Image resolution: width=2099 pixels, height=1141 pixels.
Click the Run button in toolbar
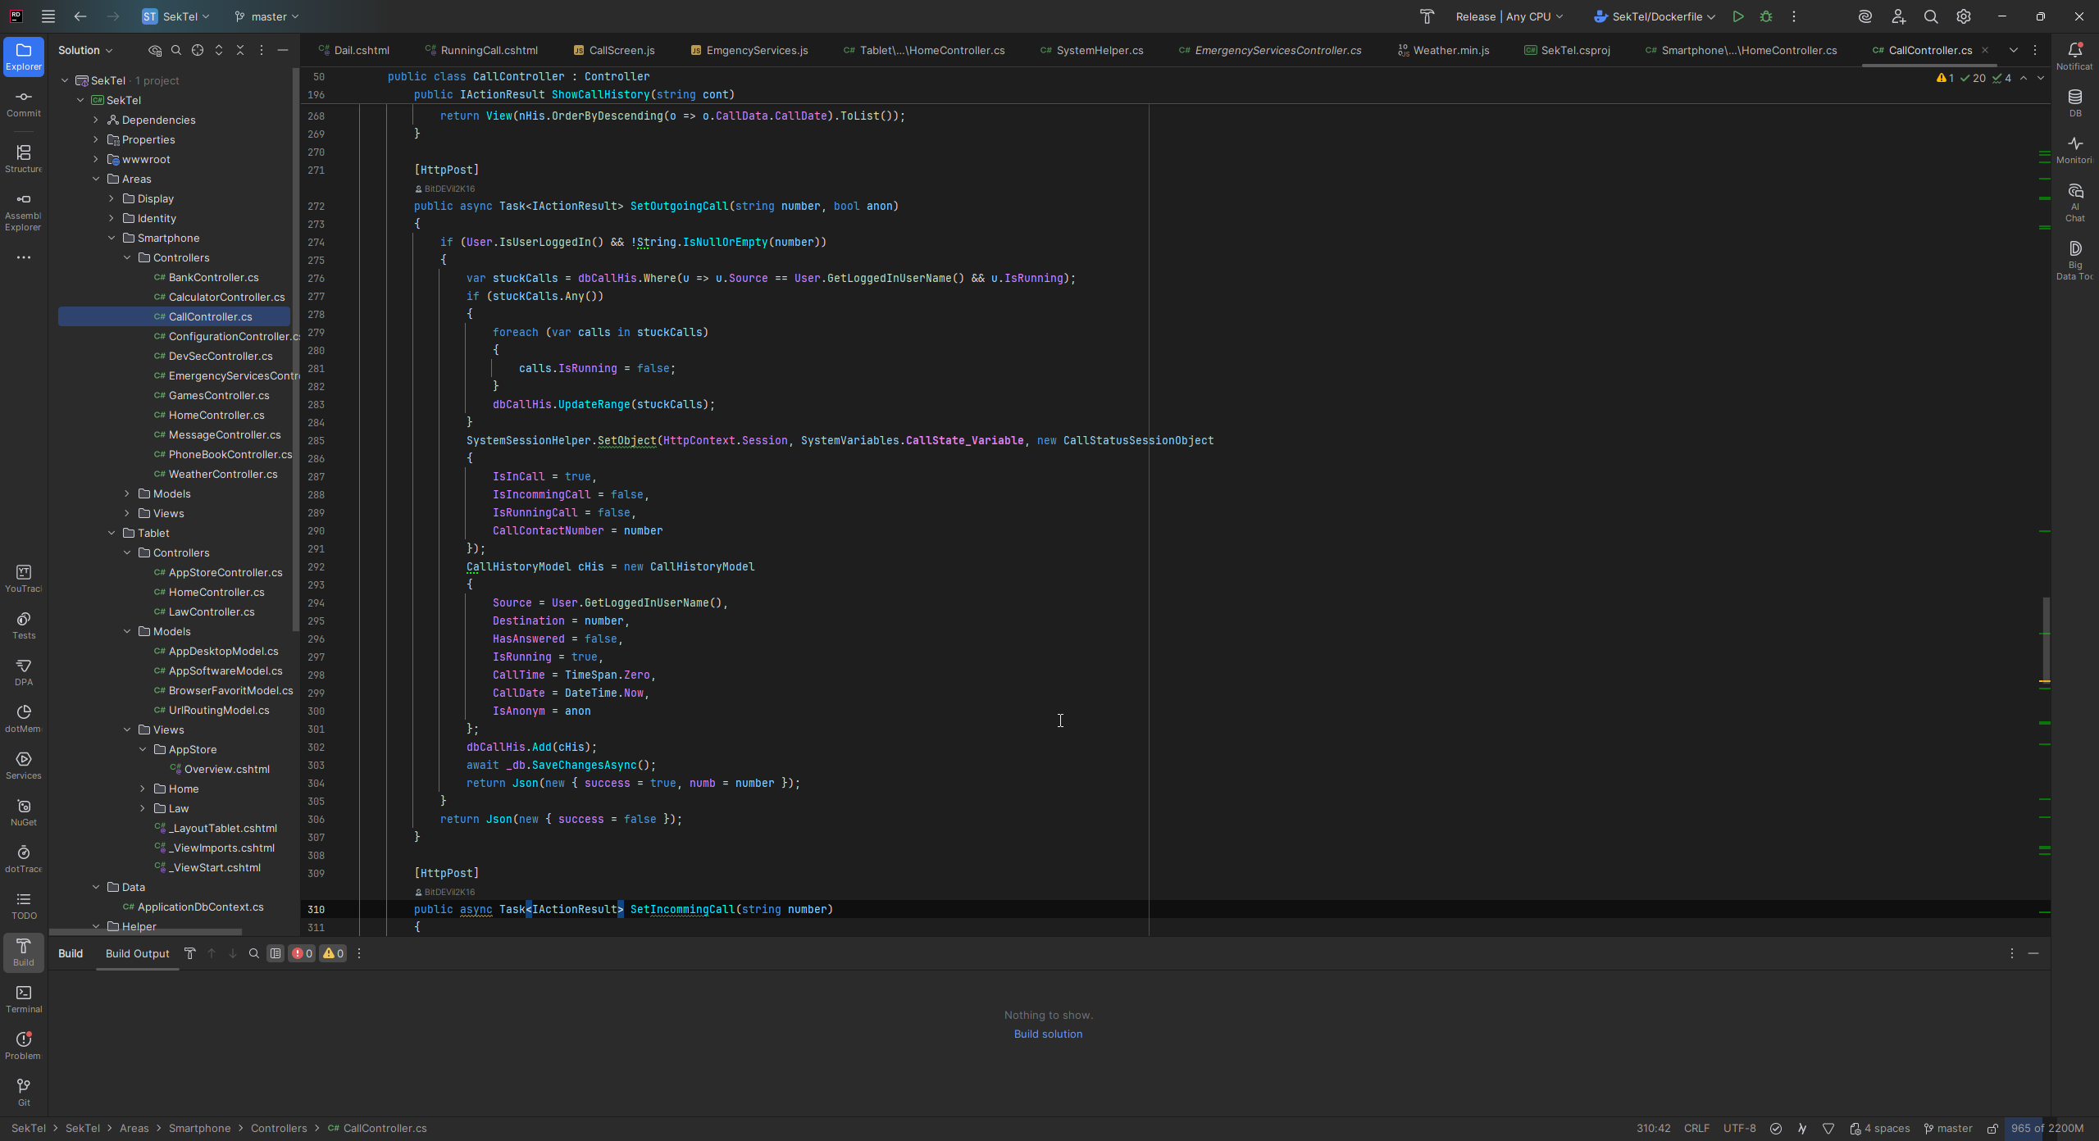tap(1738, 16)
